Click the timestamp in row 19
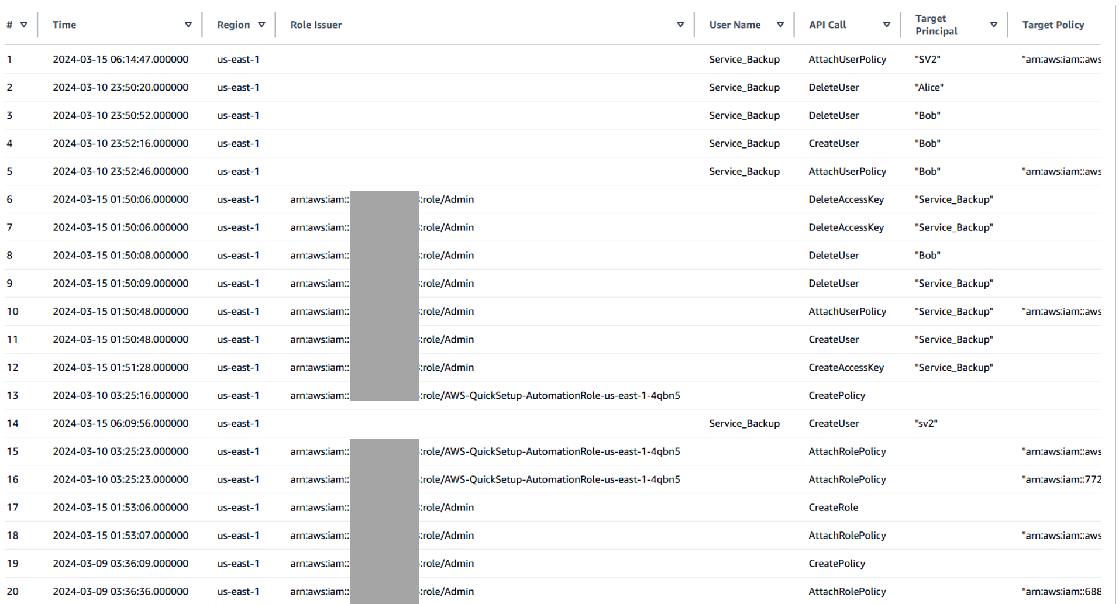Image resolution: width=1119 pixels, height=604 pixels. [120, 563]
